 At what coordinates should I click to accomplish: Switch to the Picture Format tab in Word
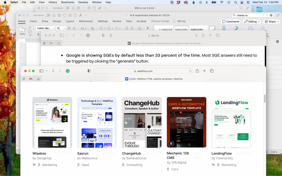(160, 21)
